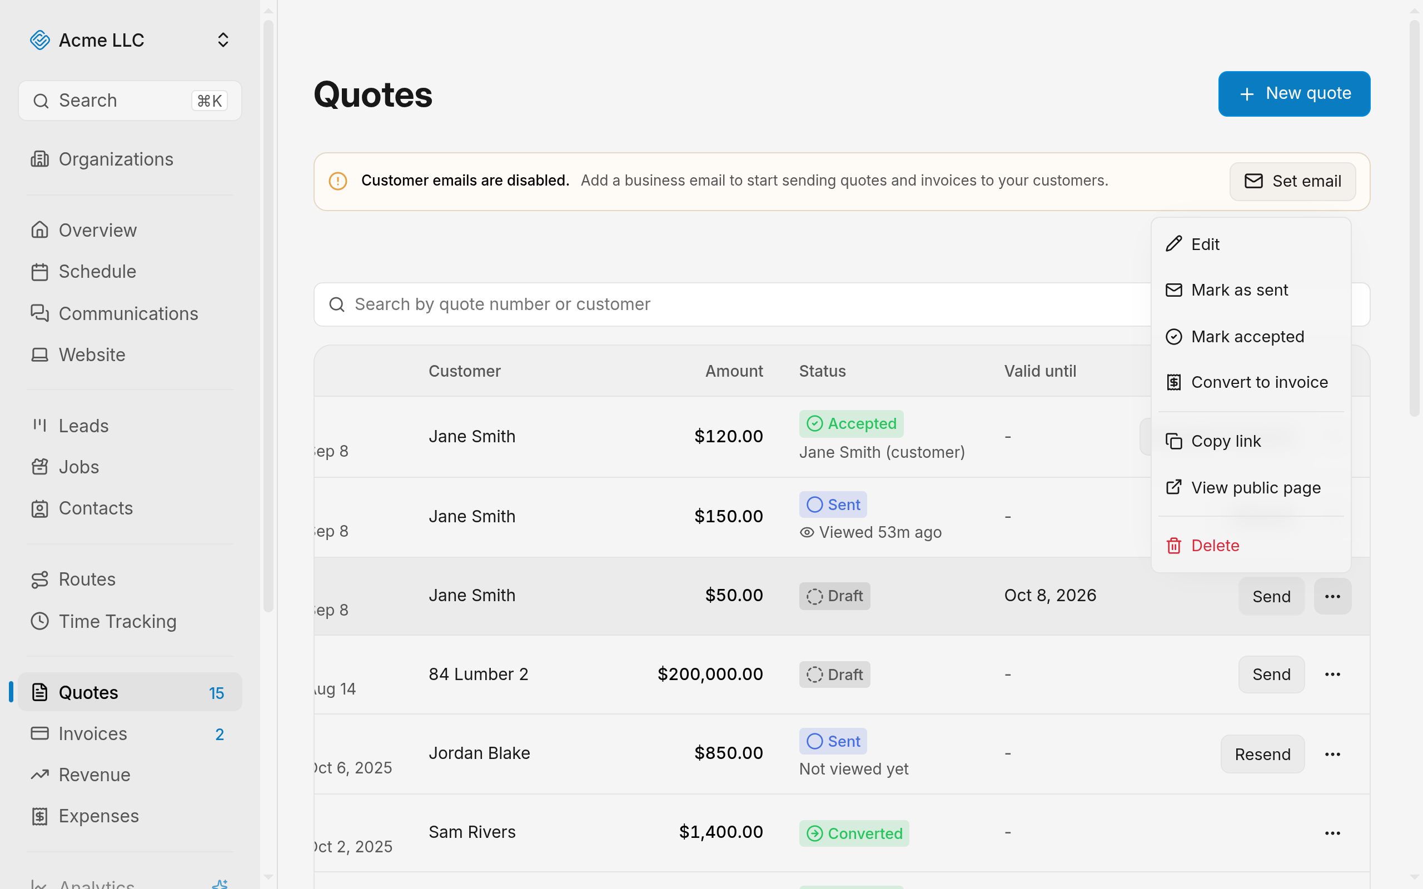Open the Time Tracking clock icon
This screenshot has height=889, width=1423.
(x=39, y=621)
